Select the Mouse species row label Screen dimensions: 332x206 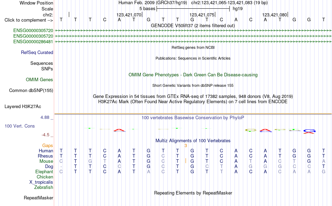pos(46,161)
